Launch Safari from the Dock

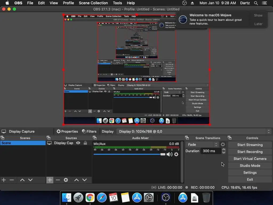coord(102,198)
